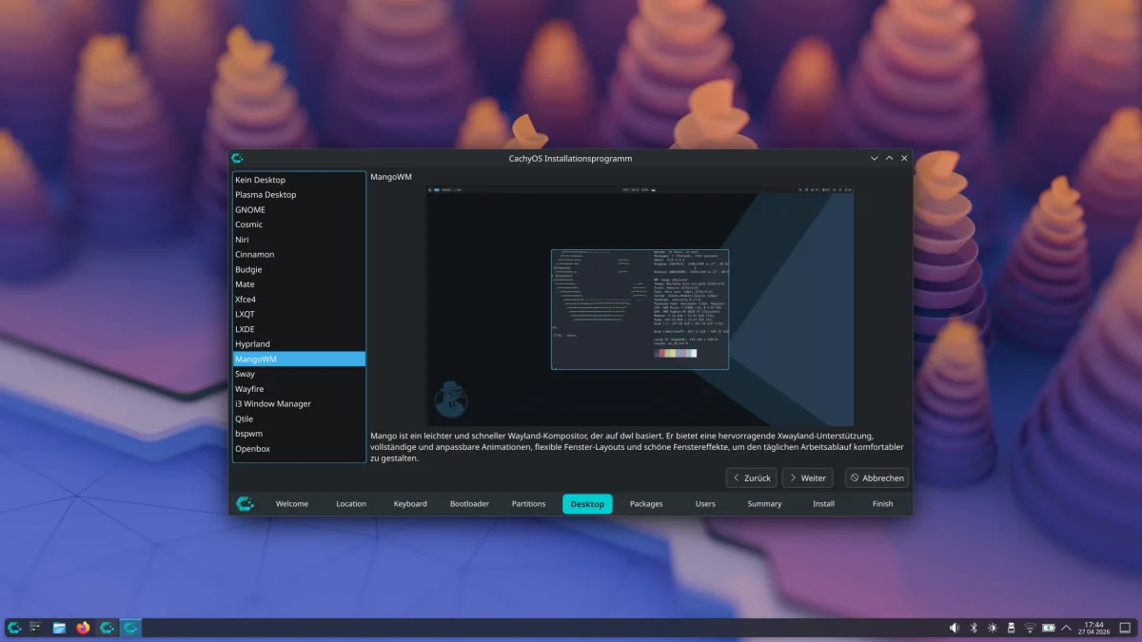Pick Kein Desktop in the list

(260, 180)
